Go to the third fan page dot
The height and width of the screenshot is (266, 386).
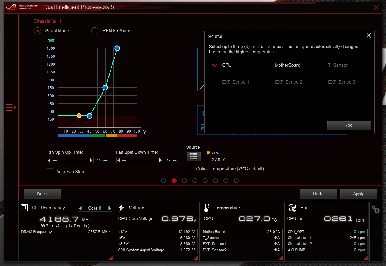point(184,181)
